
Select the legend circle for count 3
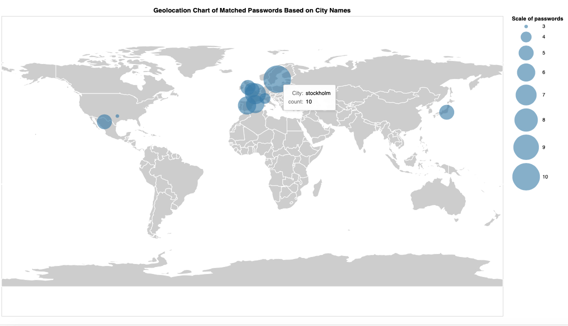tap(526, 26)
